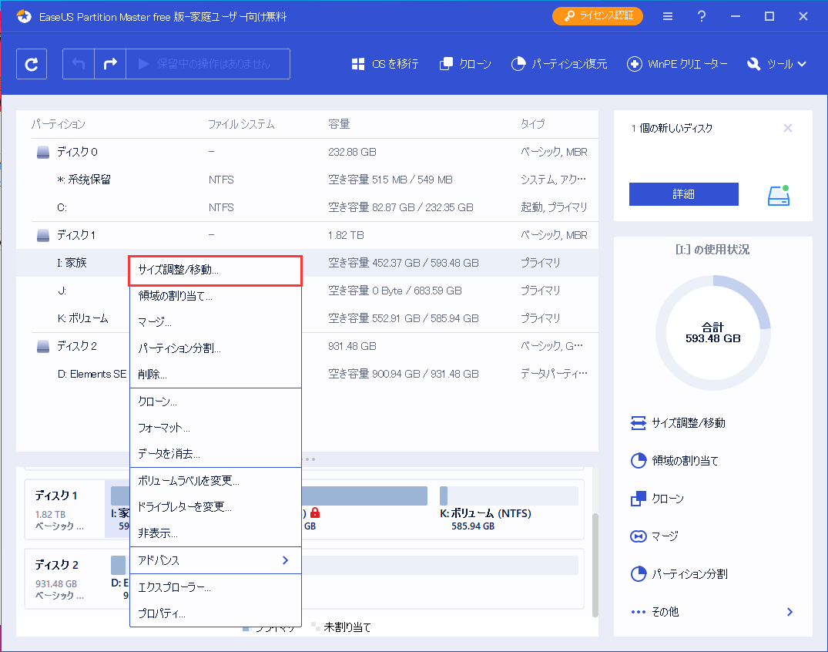This screenshot has width=828, height=652.
Task: Click the 未割り当て legend entry
Action: point(342,627)
